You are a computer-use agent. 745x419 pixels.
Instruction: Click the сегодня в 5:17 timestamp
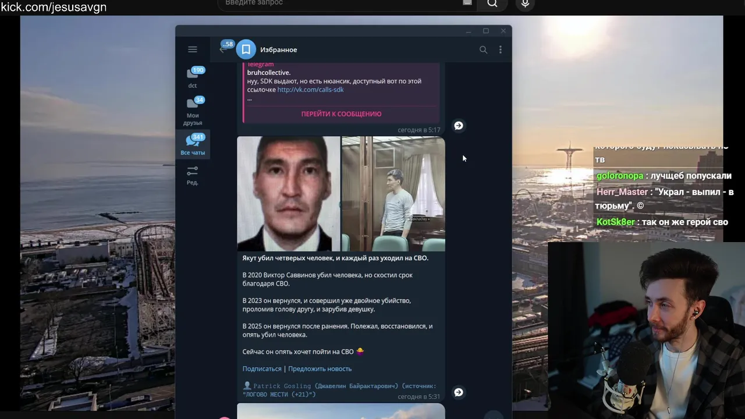[418, 130]
